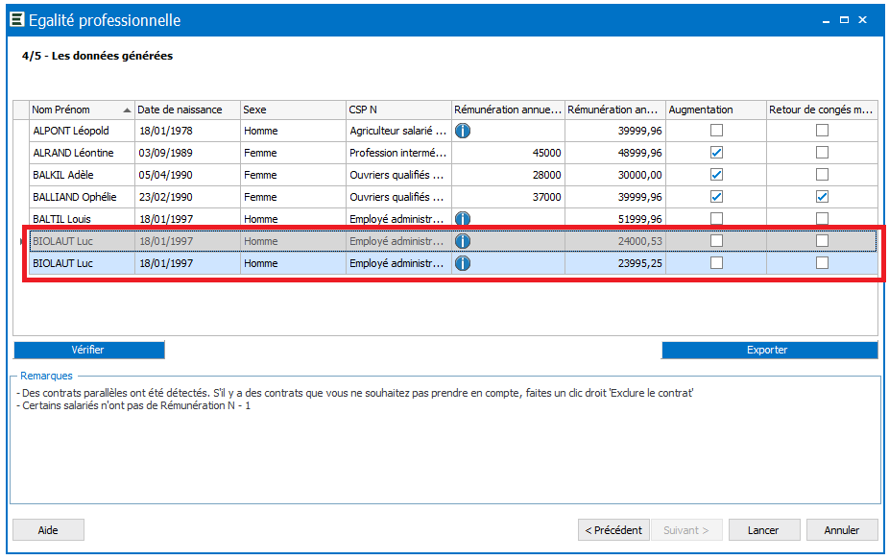
Task: Click the Profession intermé... CSP cell
Action: (398, 153)
